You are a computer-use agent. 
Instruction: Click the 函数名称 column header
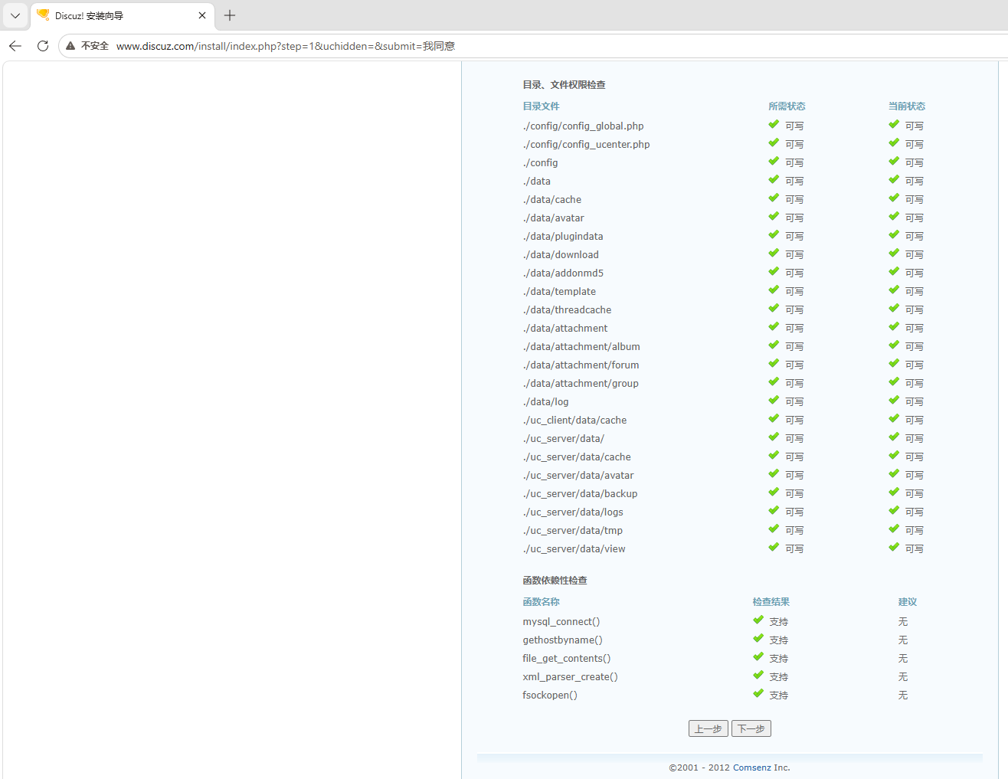(542, 602)
